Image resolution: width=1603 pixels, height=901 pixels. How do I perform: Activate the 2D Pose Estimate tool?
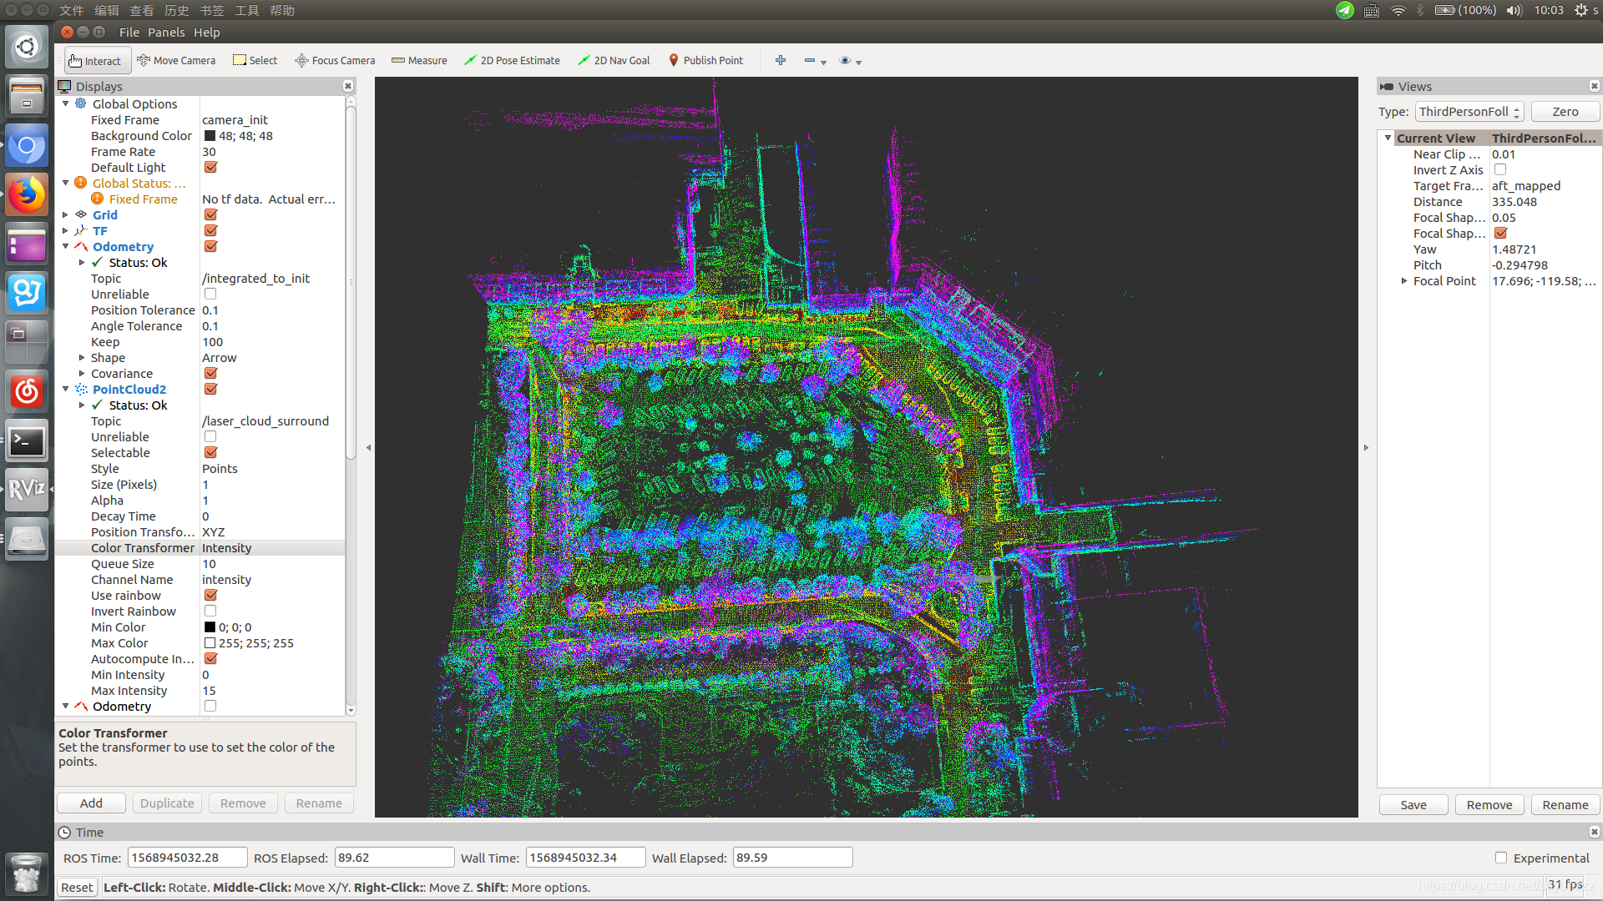(x=512, y=61)
